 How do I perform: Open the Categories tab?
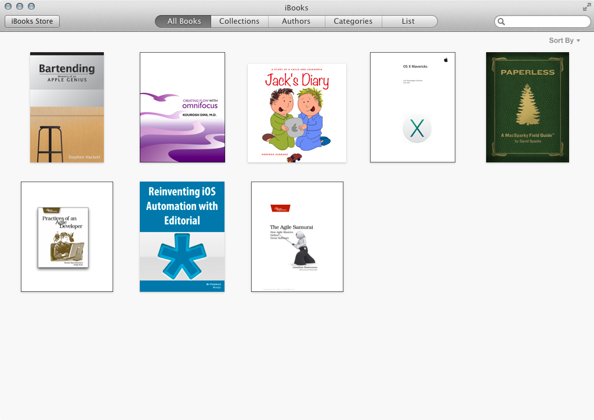click(x=353, y=21)
